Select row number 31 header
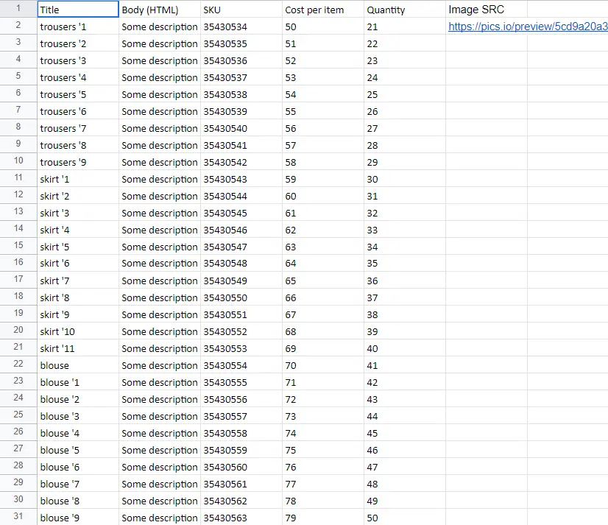608x525 pixels. pyautogui.click(x=18, y=516)
